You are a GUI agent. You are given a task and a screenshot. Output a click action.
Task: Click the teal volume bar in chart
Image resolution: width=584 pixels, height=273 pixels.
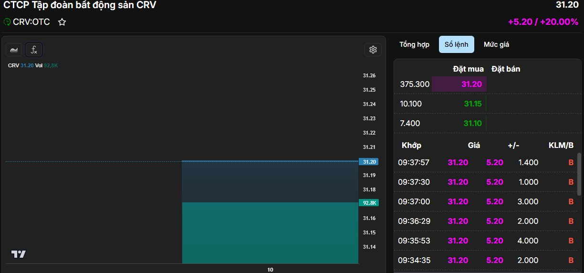(x=270, y=232)
